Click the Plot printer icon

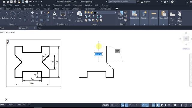(x=27, y=2)
